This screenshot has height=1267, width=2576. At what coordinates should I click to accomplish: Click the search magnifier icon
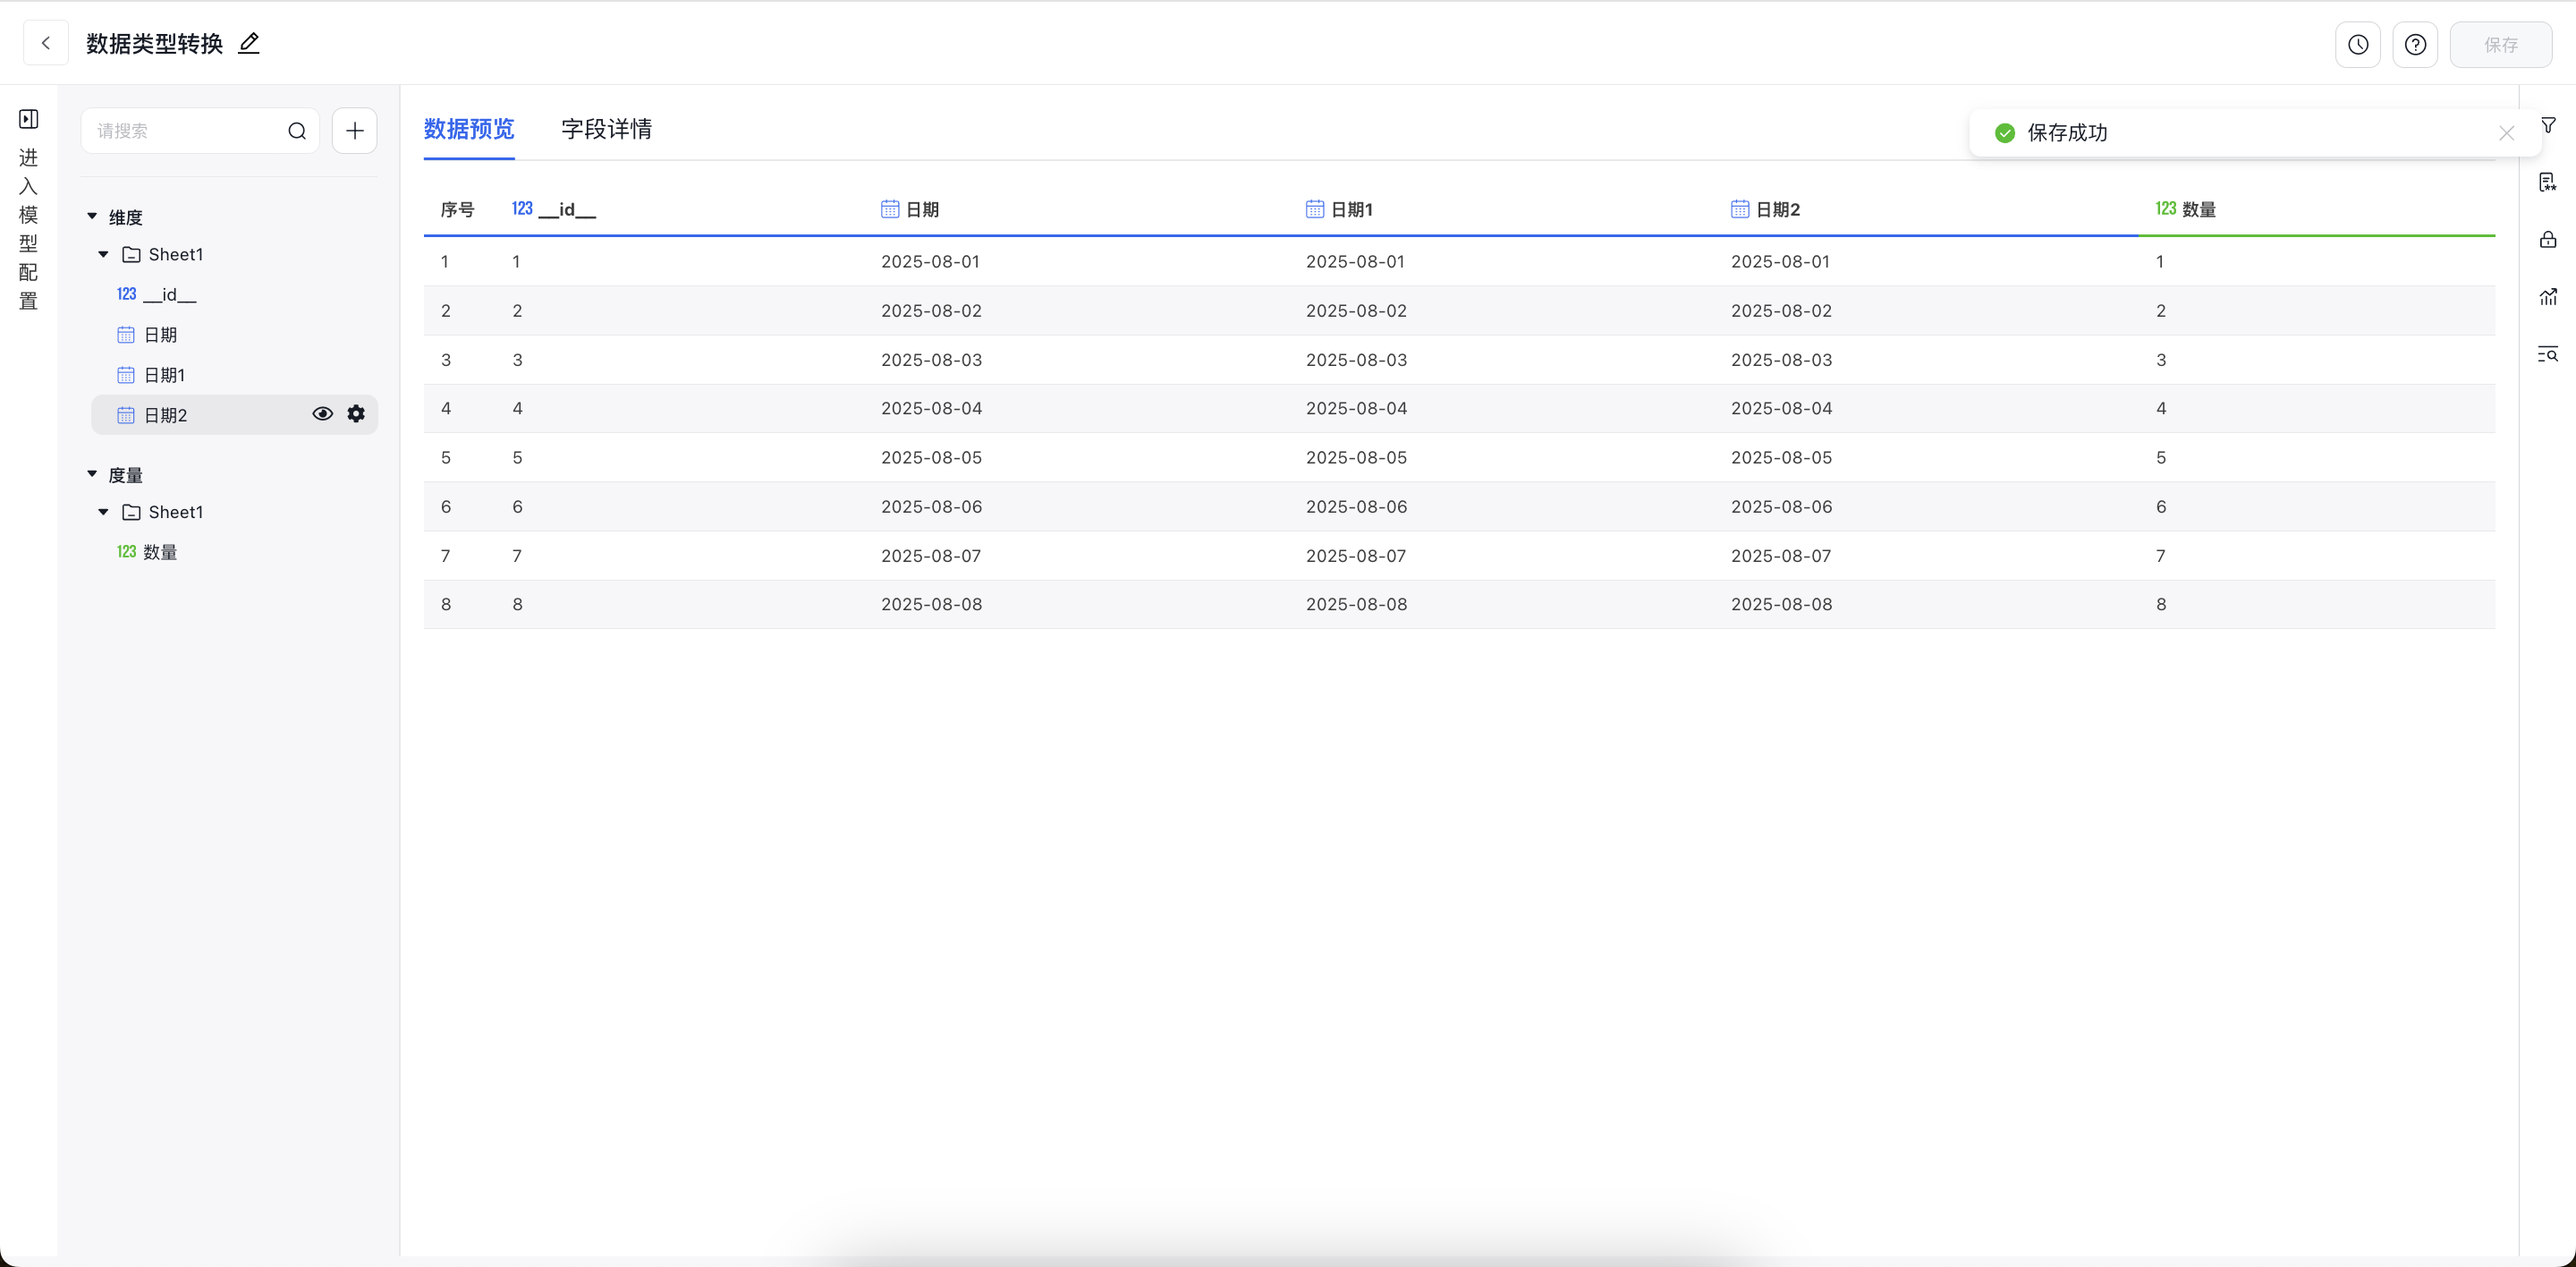click(297, 131)
